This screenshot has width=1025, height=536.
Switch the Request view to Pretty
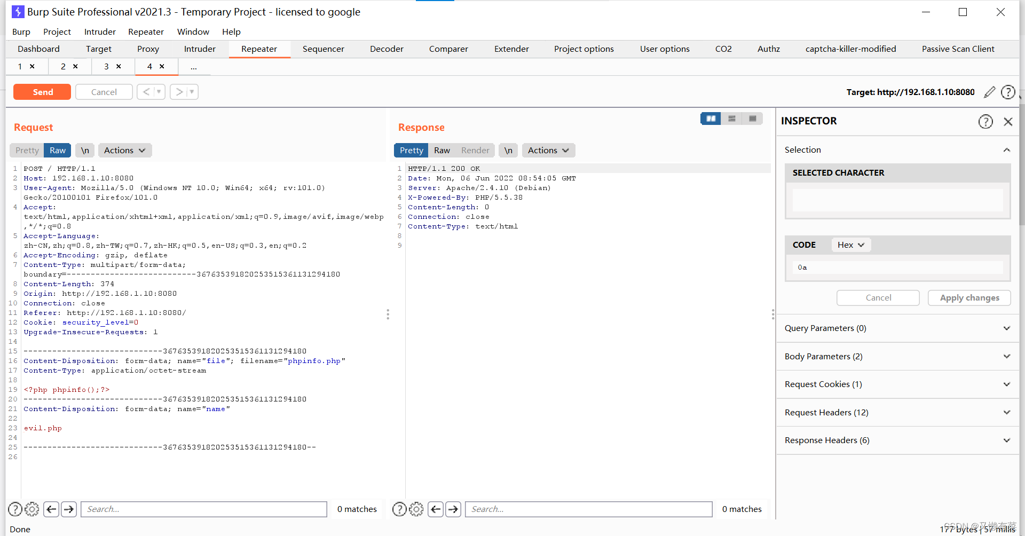pos(26,150)
